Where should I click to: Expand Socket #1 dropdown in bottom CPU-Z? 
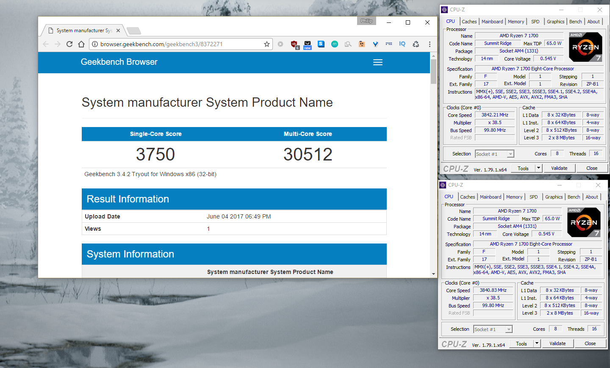[509, 329]
